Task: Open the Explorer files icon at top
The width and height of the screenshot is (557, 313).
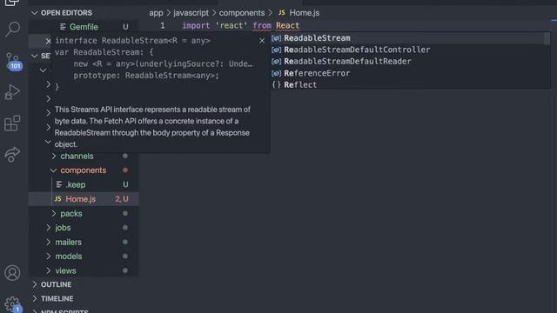Action: click(x=12, y=3)
